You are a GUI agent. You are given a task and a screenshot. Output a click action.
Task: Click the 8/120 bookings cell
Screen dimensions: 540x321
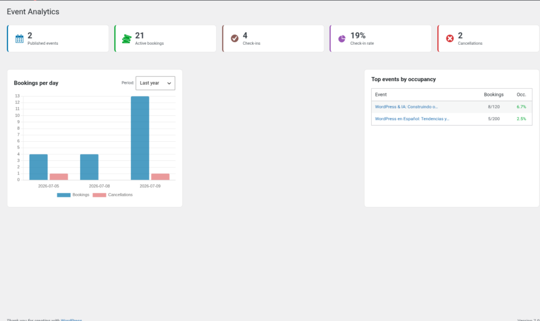click(x=494, y=106)
